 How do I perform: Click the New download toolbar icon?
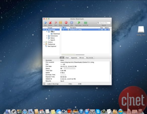tap(45, 23)
